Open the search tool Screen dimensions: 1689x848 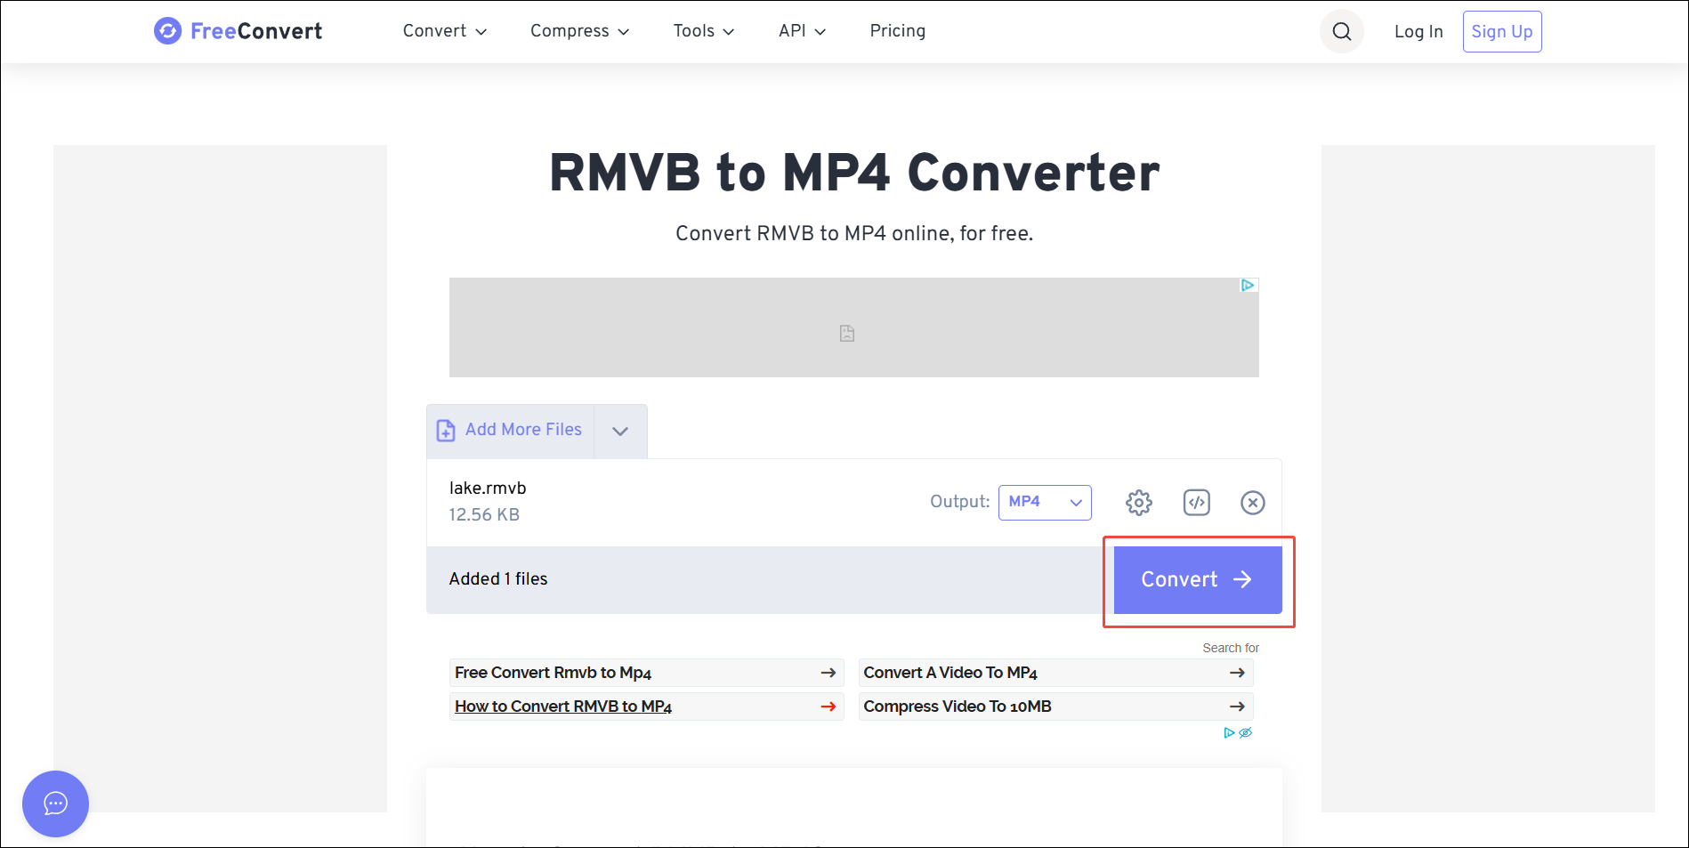coord(1341,31)
